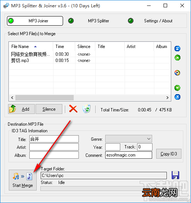This screenshot has height=203, width=191.
Task: Click the Track number field
Action: pyautogui.click(x=145, y=147)
